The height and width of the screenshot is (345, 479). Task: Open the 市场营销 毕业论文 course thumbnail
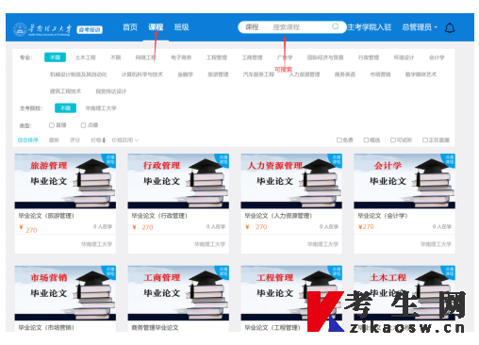pyautogui.click(x=65, y=293)
